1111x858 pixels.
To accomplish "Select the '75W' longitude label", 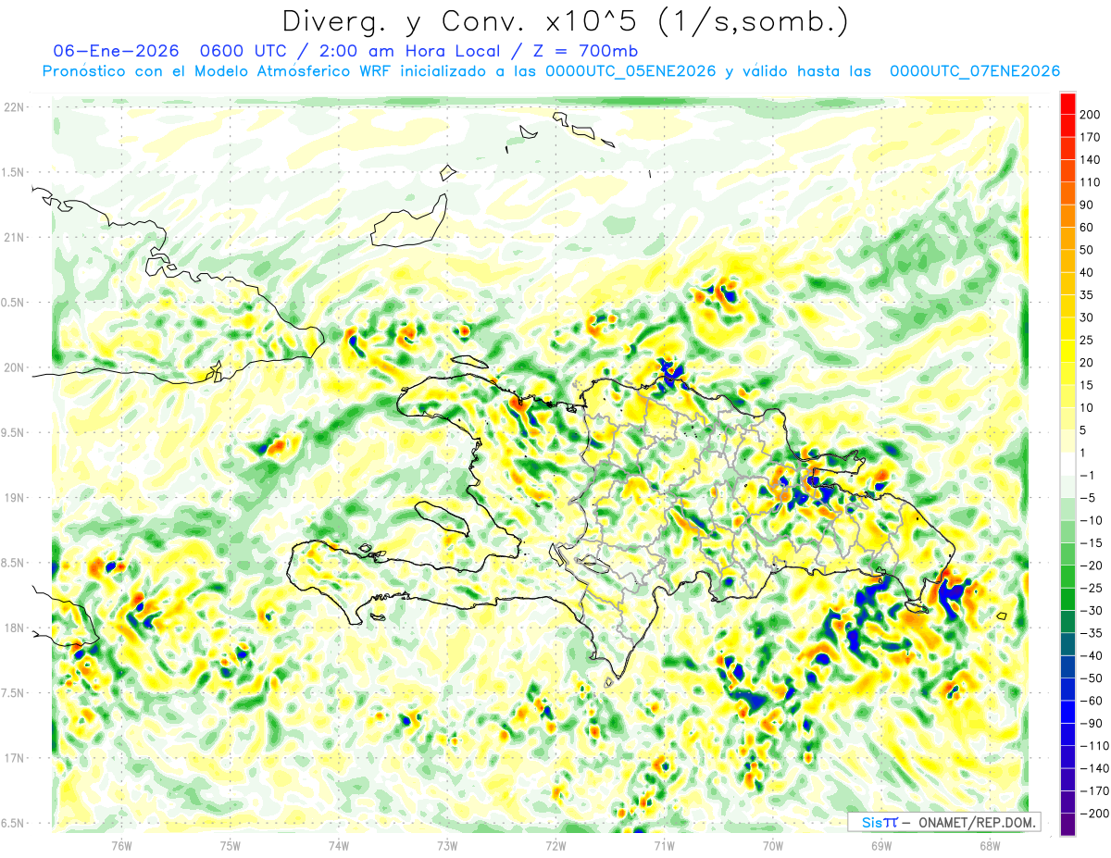I will pos(230,846).
